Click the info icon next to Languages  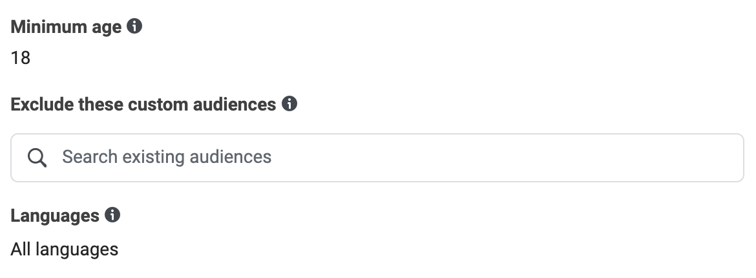tap(112, 215)
